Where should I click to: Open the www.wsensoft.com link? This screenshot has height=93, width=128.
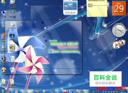pyautogui.click(x=68, y=47)
